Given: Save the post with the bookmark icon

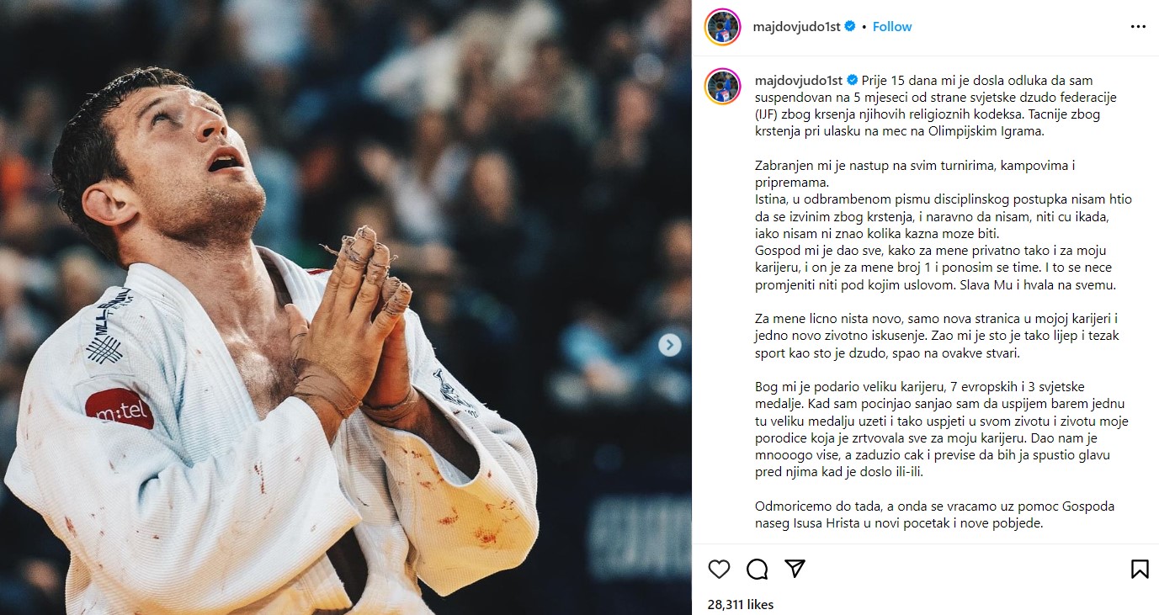Looking at the screenshot, I should 1140,570.
